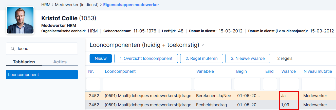Sort by the Looncomponent column header
336x110 pixels.
pos(120,71)
